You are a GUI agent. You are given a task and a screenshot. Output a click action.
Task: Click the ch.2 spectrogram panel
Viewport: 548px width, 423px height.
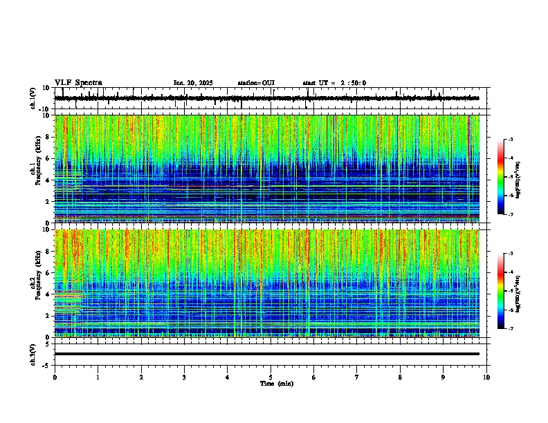pyautogui.click(x=266, y=283)
